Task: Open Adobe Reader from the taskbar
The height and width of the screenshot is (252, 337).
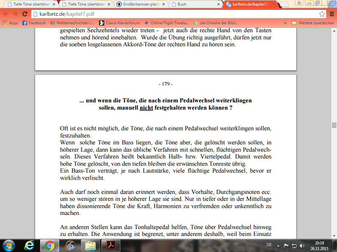Action: point(111,245)
